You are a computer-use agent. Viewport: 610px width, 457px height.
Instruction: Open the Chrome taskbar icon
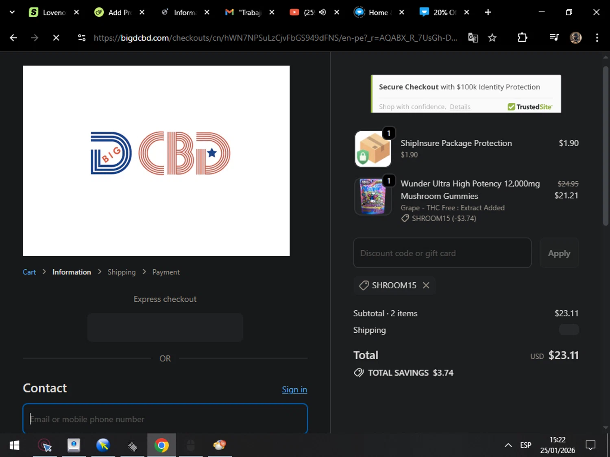(x=161, y=445)
